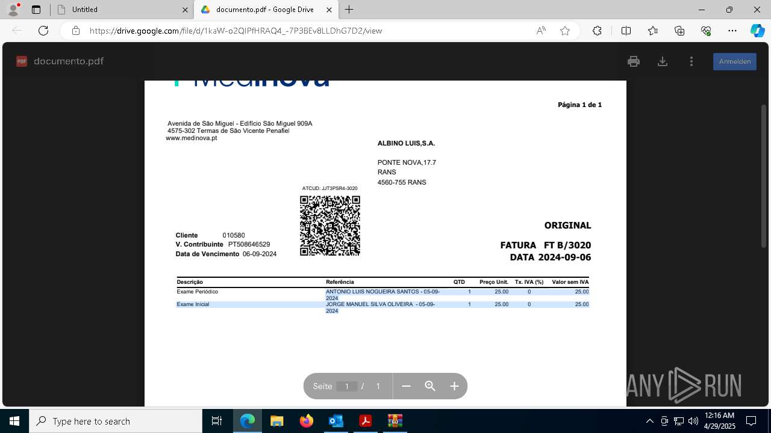View site information lock icon

(75, 31)
